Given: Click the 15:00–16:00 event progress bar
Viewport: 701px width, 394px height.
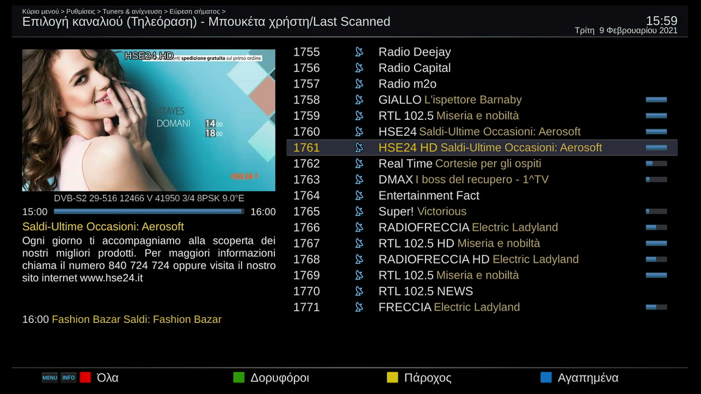Looking at the screenshot, I should [148, 211].
